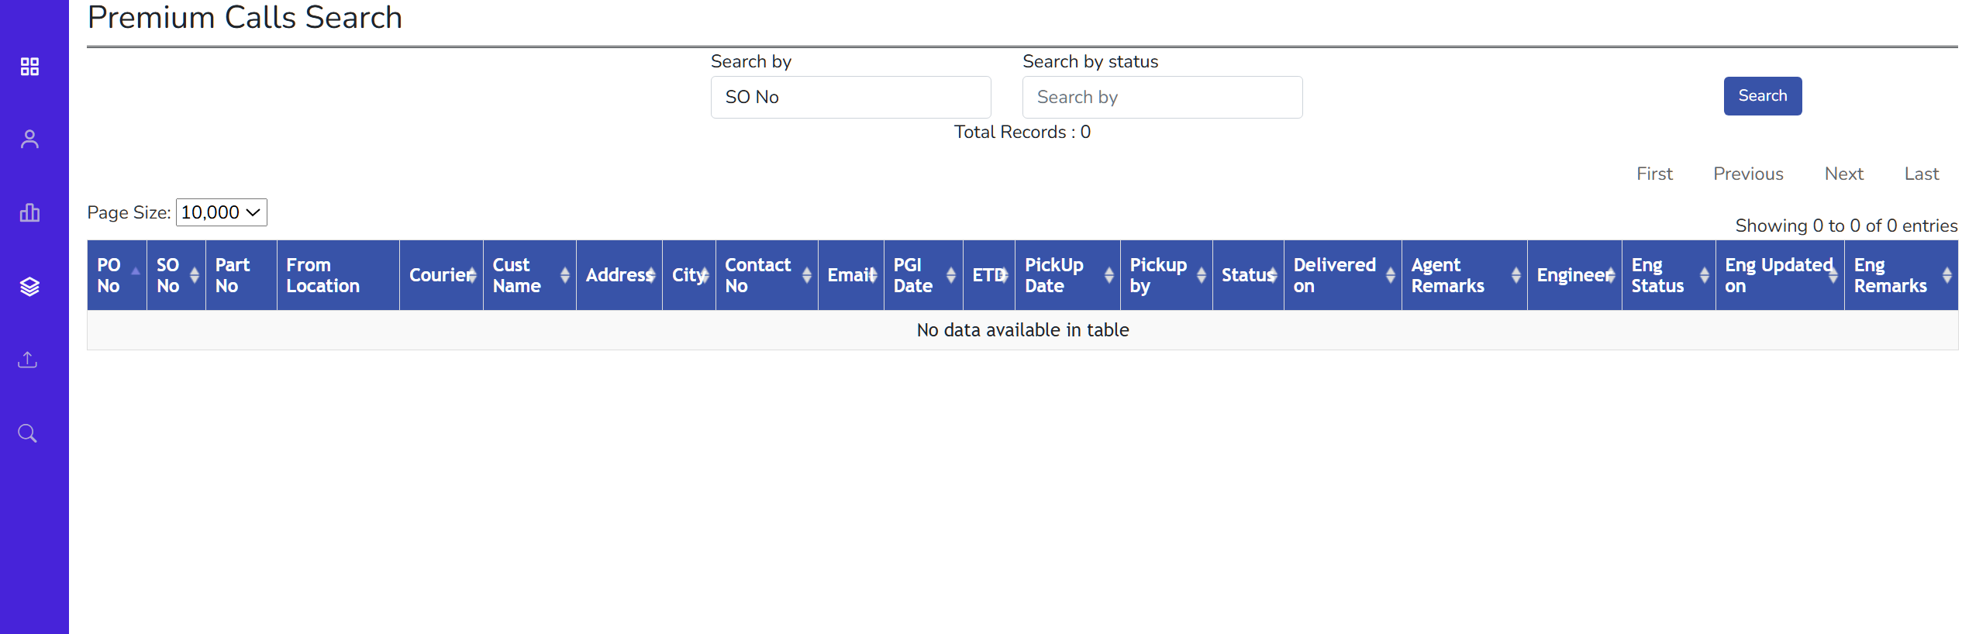Image resolution: width=1962 pixels, height=634 pixels.
Task: Open the magnifier search icon in sidebar
Action: tap(28, 433)
